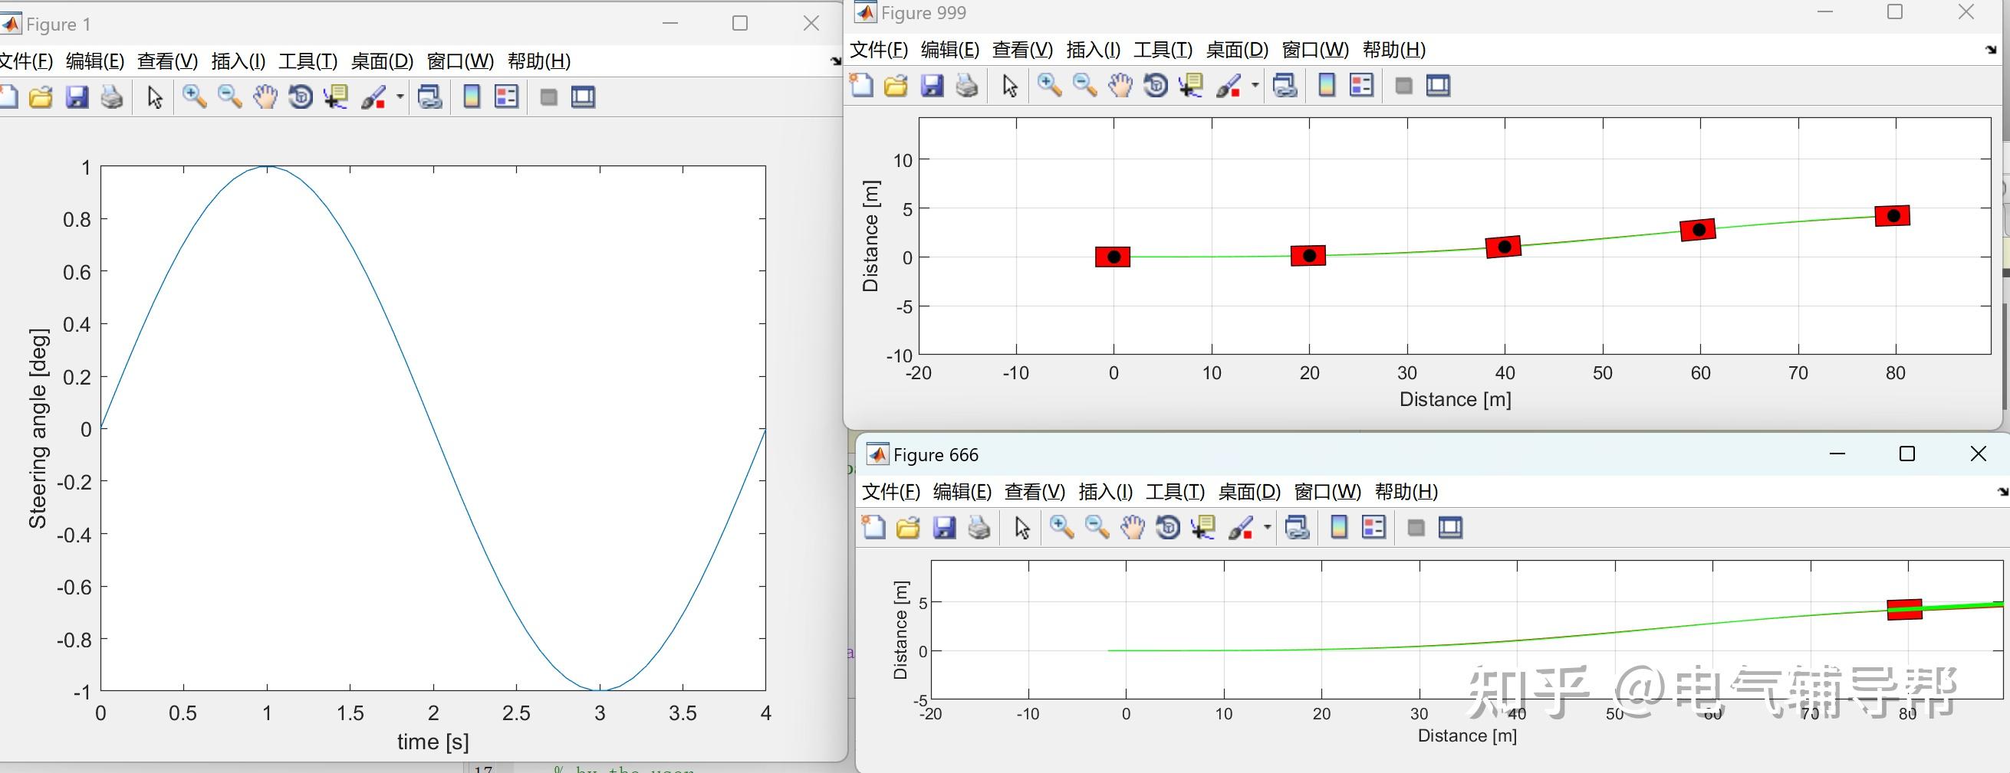Expand toolbar overflow arrow in Figure 666
Screen dimensions: 2010x773
click(x=2002, y=492)
